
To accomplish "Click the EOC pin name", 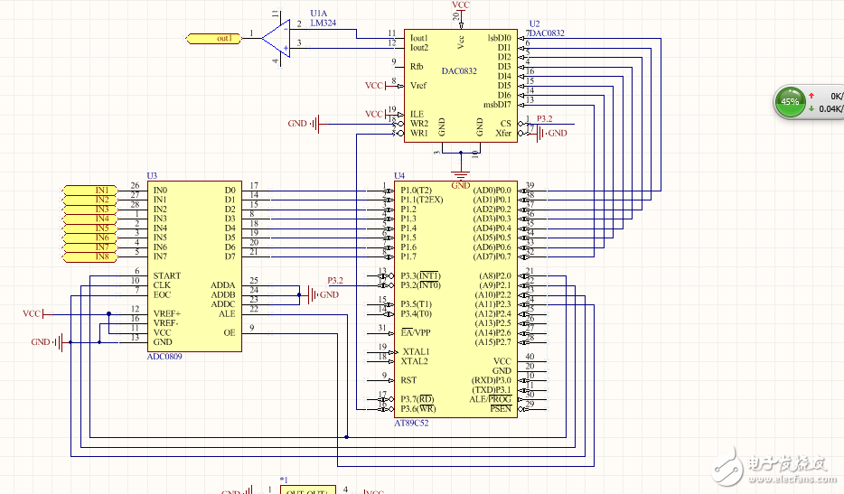I will coord(162,294).
